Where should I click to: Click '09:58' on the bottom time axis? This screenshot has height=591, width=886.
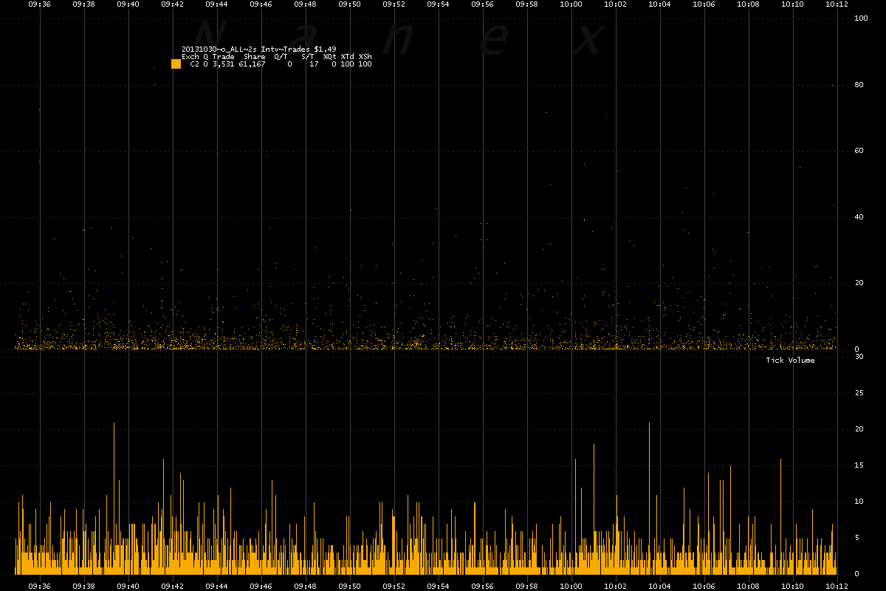(527, 586)
